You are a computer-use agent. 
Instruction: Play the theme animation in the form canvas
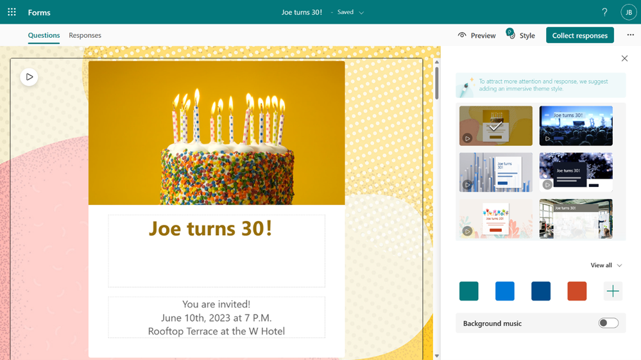pos(29,77)
